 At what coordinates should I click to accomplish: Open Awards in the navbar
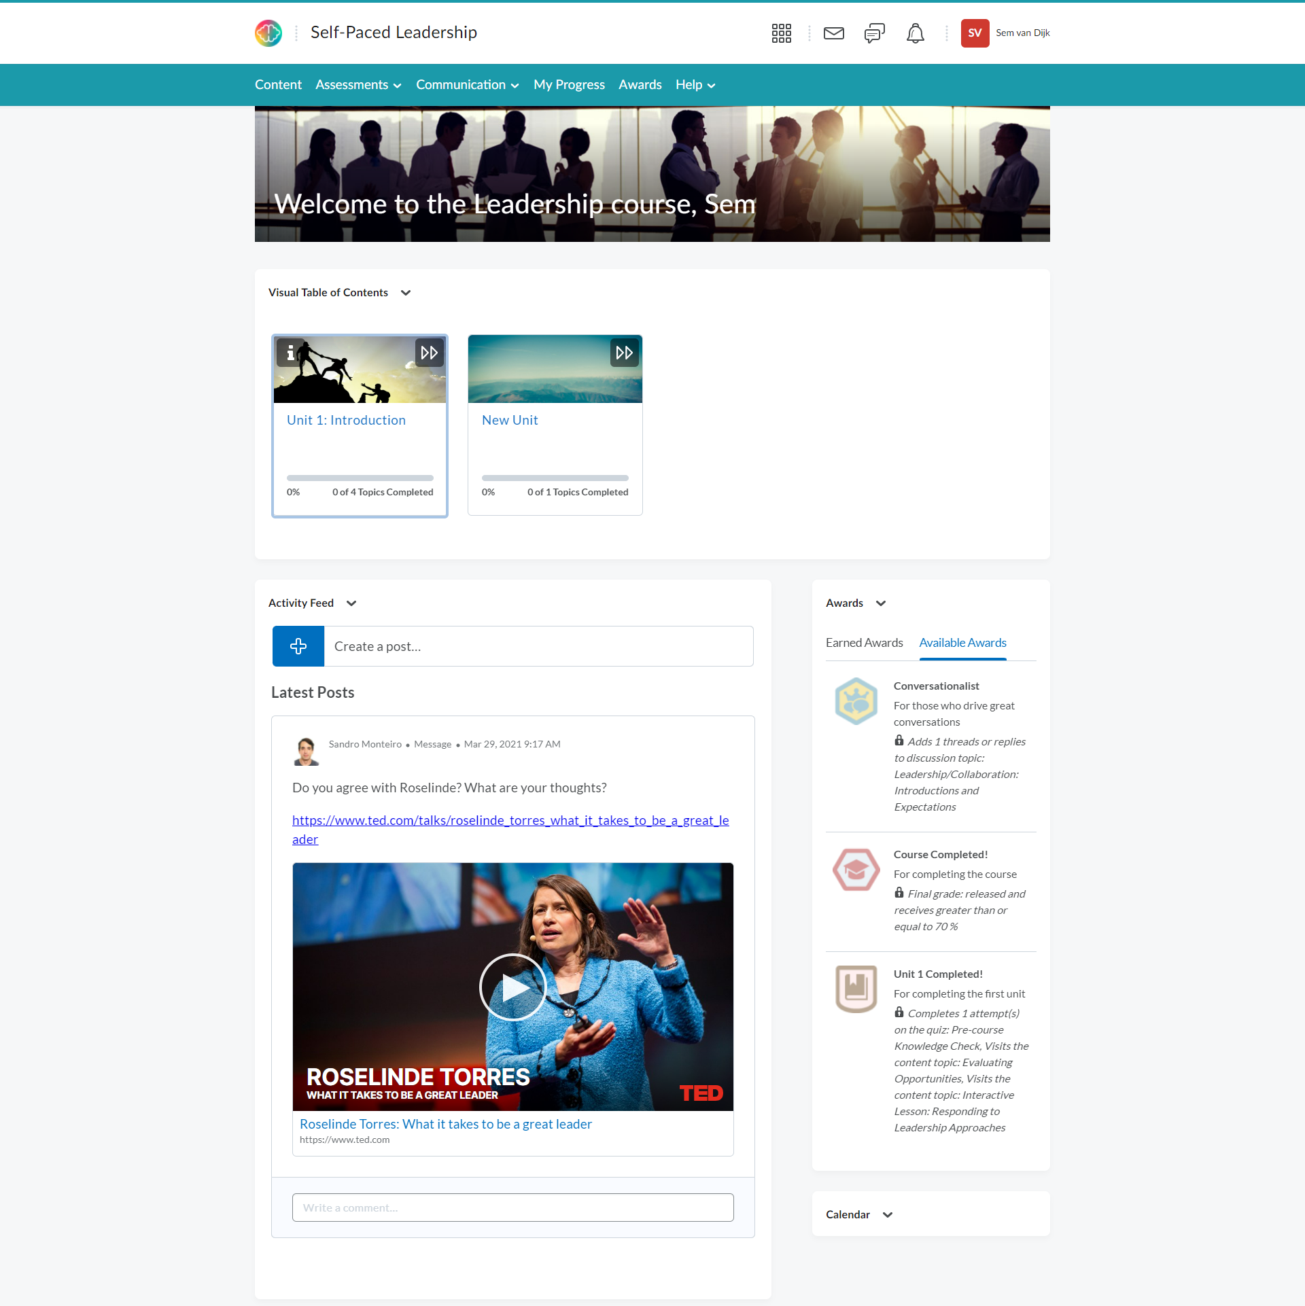pyautogui.click(x=640, y=85)
